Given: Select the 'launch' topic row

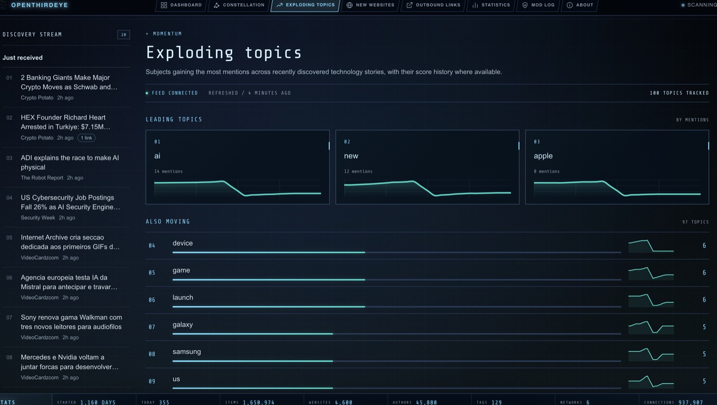Looking at the screenshot, I should pyautogui.click(x=427, y=300).
